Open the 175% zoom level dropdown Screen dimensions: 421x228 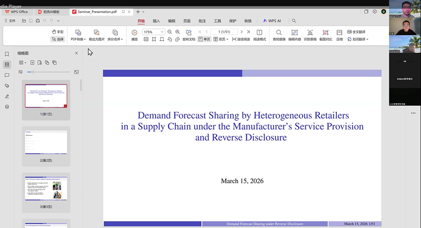point(162,32)
